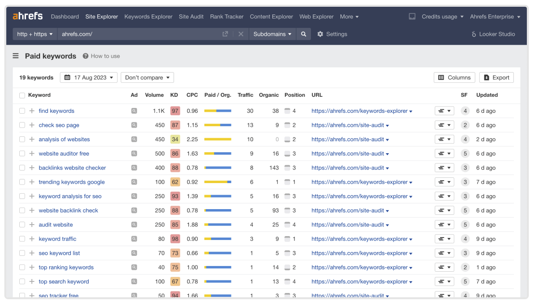Click Ad preview icon for find keywords
Image resolution: width=537 pixels, height=305 pixels.
pyautogui.click(x=134, y=111)
